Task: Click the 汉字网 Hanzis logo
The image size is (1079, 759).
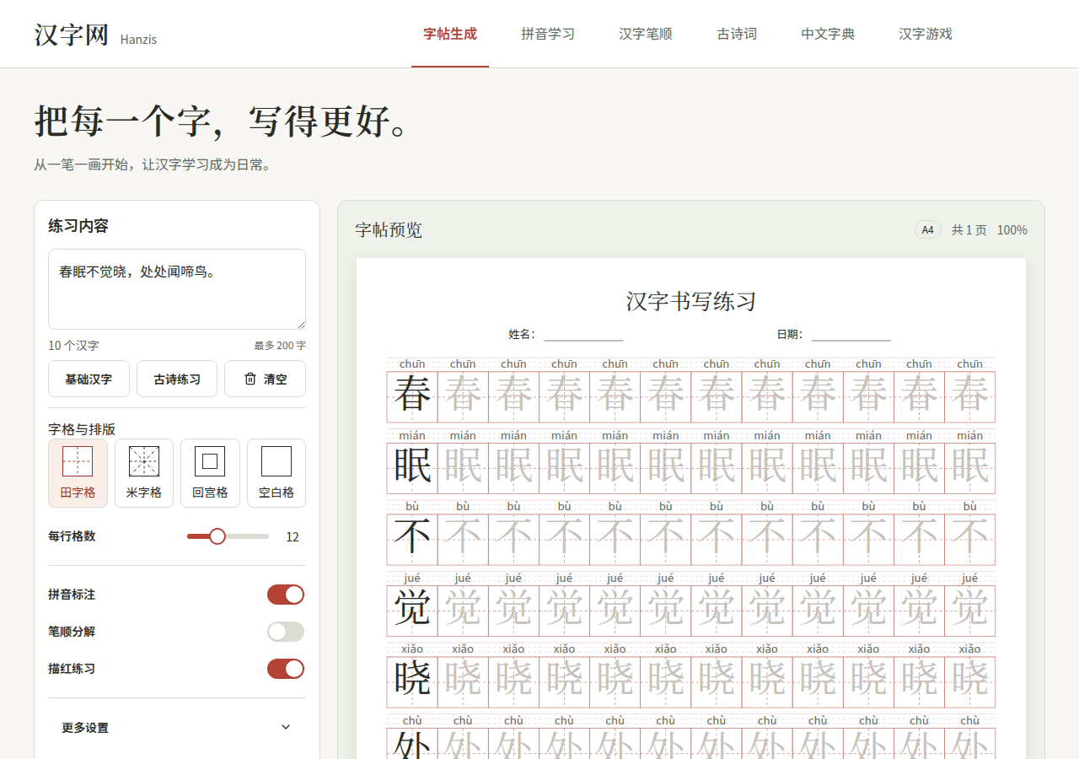Action: click(95, 35)
